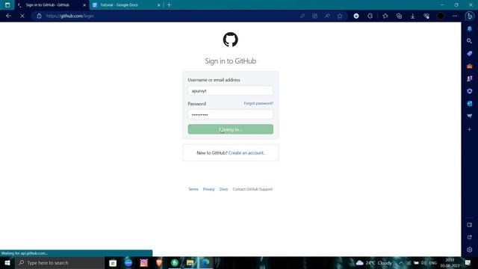This screenshot has height=269, width=478.
Task: Open sidebar notifications bell icon
Action: (x=470, y=28)
